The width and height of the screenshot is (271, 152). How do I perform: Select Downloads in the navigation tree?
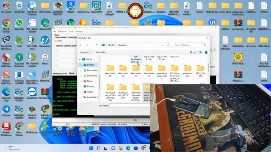point(90,76)
